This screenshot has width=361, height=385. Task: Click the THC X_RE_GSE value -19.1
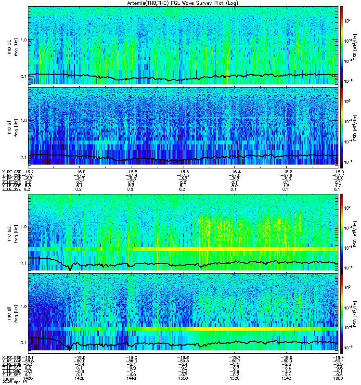tap(27, 358)
